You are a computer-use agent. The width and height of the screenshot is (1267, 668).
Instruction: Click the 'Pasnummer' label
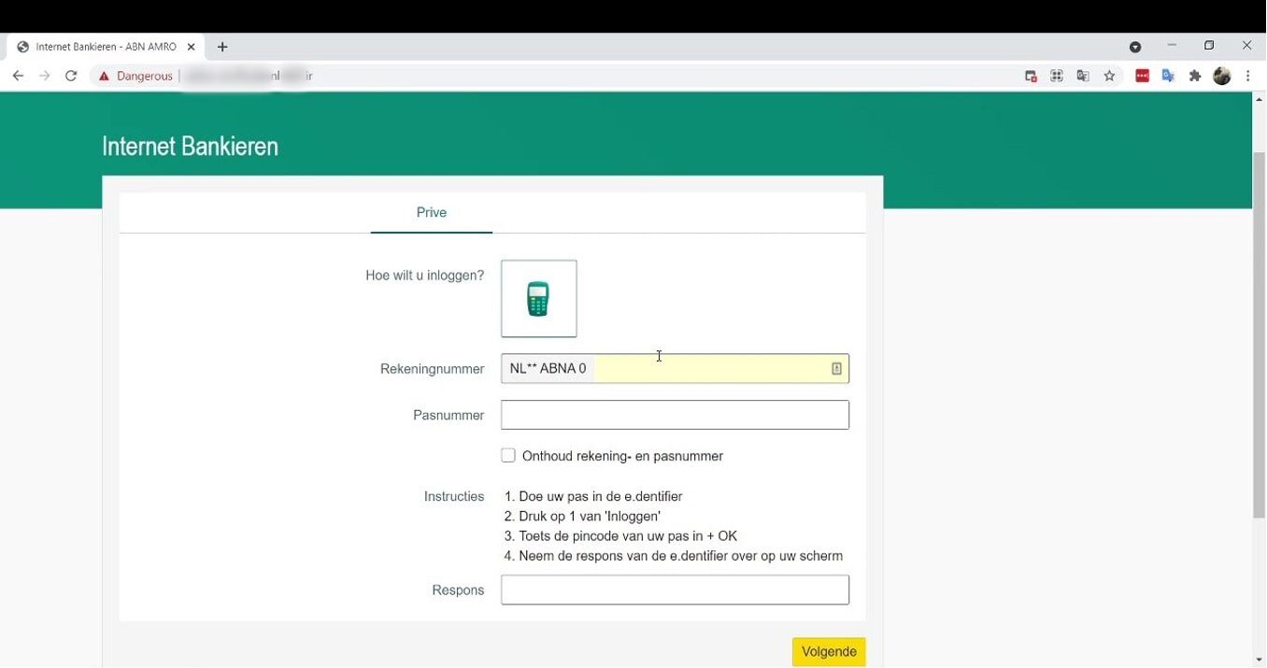(x=448, y=415)
